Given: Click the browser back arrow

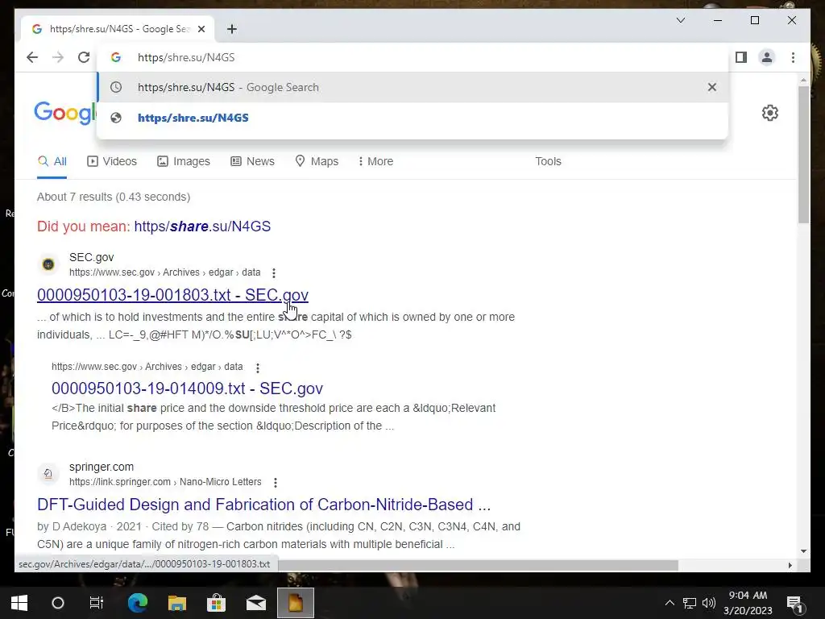Looking at the screenshot, I should pos(32,57).
